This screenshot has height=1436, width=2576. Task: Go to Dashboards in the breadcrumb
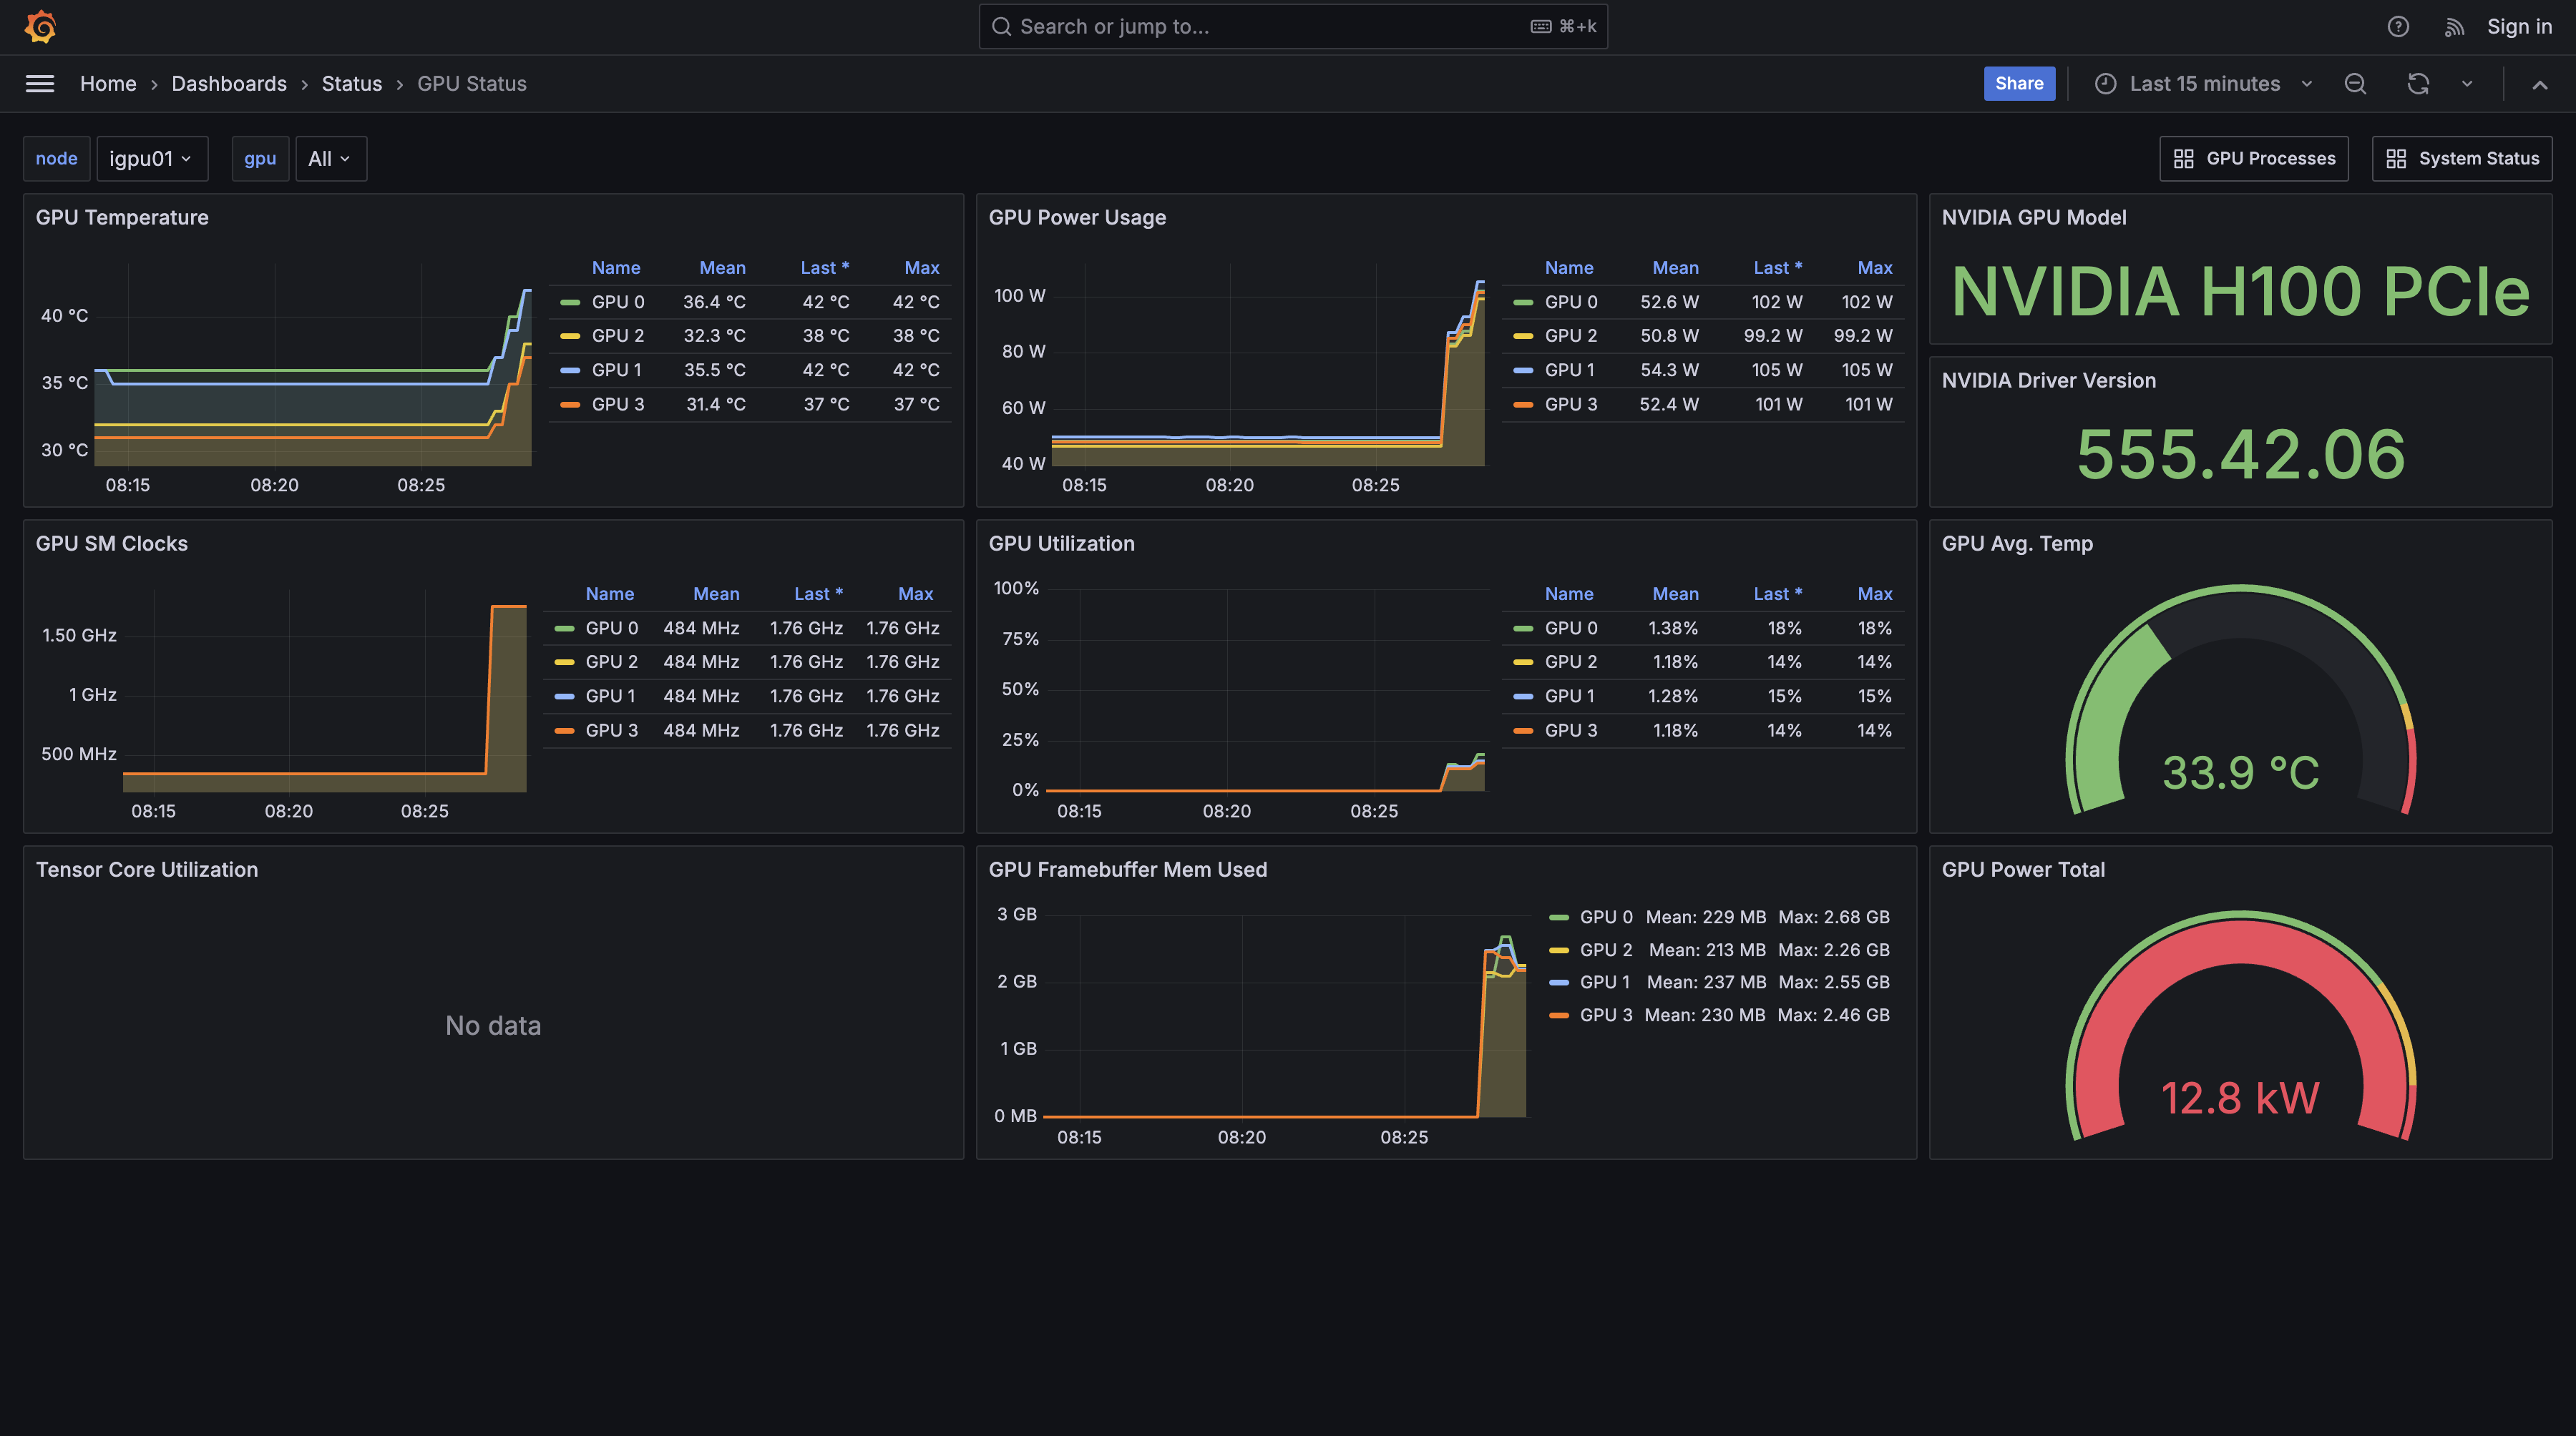pos(229,84)
